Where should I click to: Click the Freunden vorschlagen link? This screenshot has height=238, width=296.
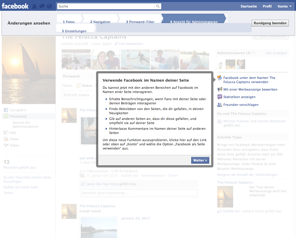(241, 105)
